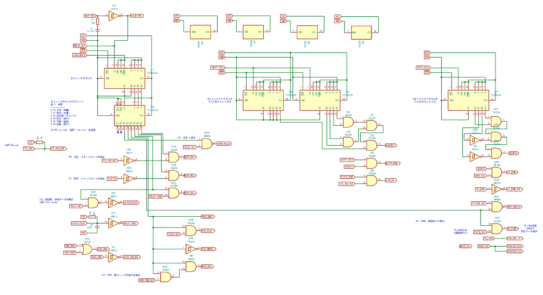
Task: Click the LOAD_REG_N output label after U25A
Action: click(224, 144)
